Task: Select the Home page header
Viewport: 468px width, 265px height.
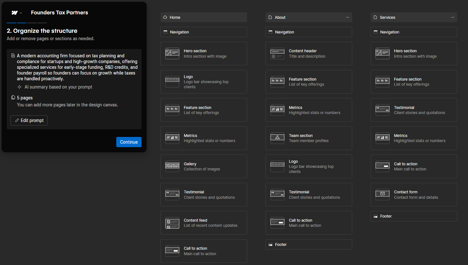Action: point(203,17)
